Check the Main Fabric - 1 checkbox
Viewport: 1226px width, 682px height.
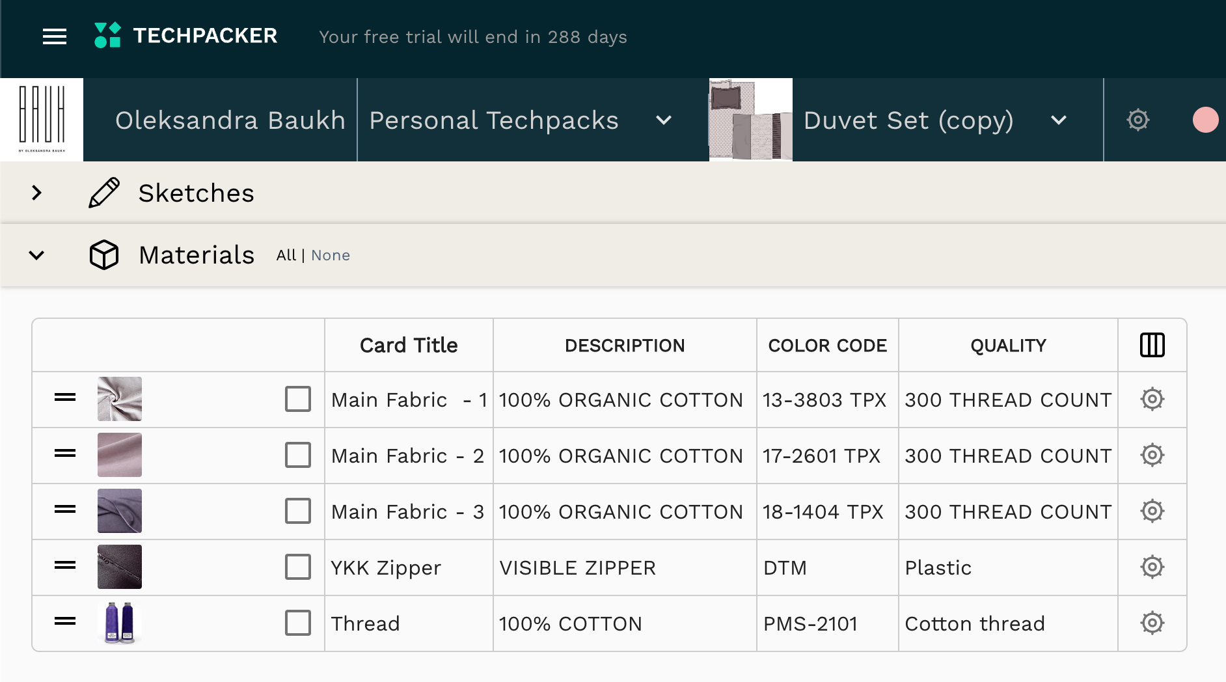pyautogui.click(x=298, y=399)
